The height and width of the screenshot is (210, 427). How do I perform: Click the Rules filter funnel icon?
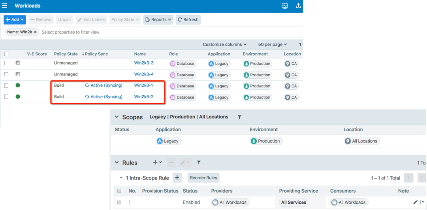(199, 163)
